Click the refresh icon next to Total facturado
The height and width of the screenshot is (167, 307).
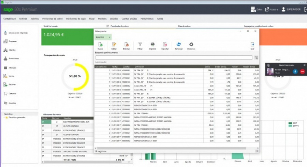pos(107,26)
